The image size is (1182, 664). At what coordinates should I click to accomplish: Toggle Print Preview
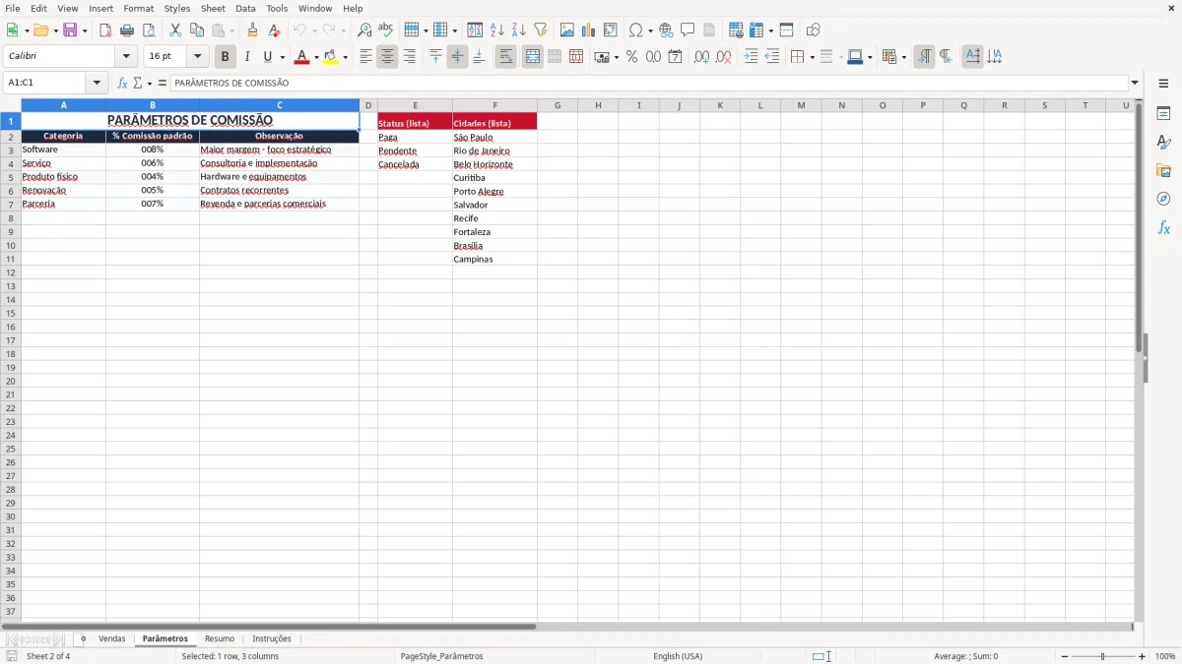pyautogui.click(x=149, y=30)
